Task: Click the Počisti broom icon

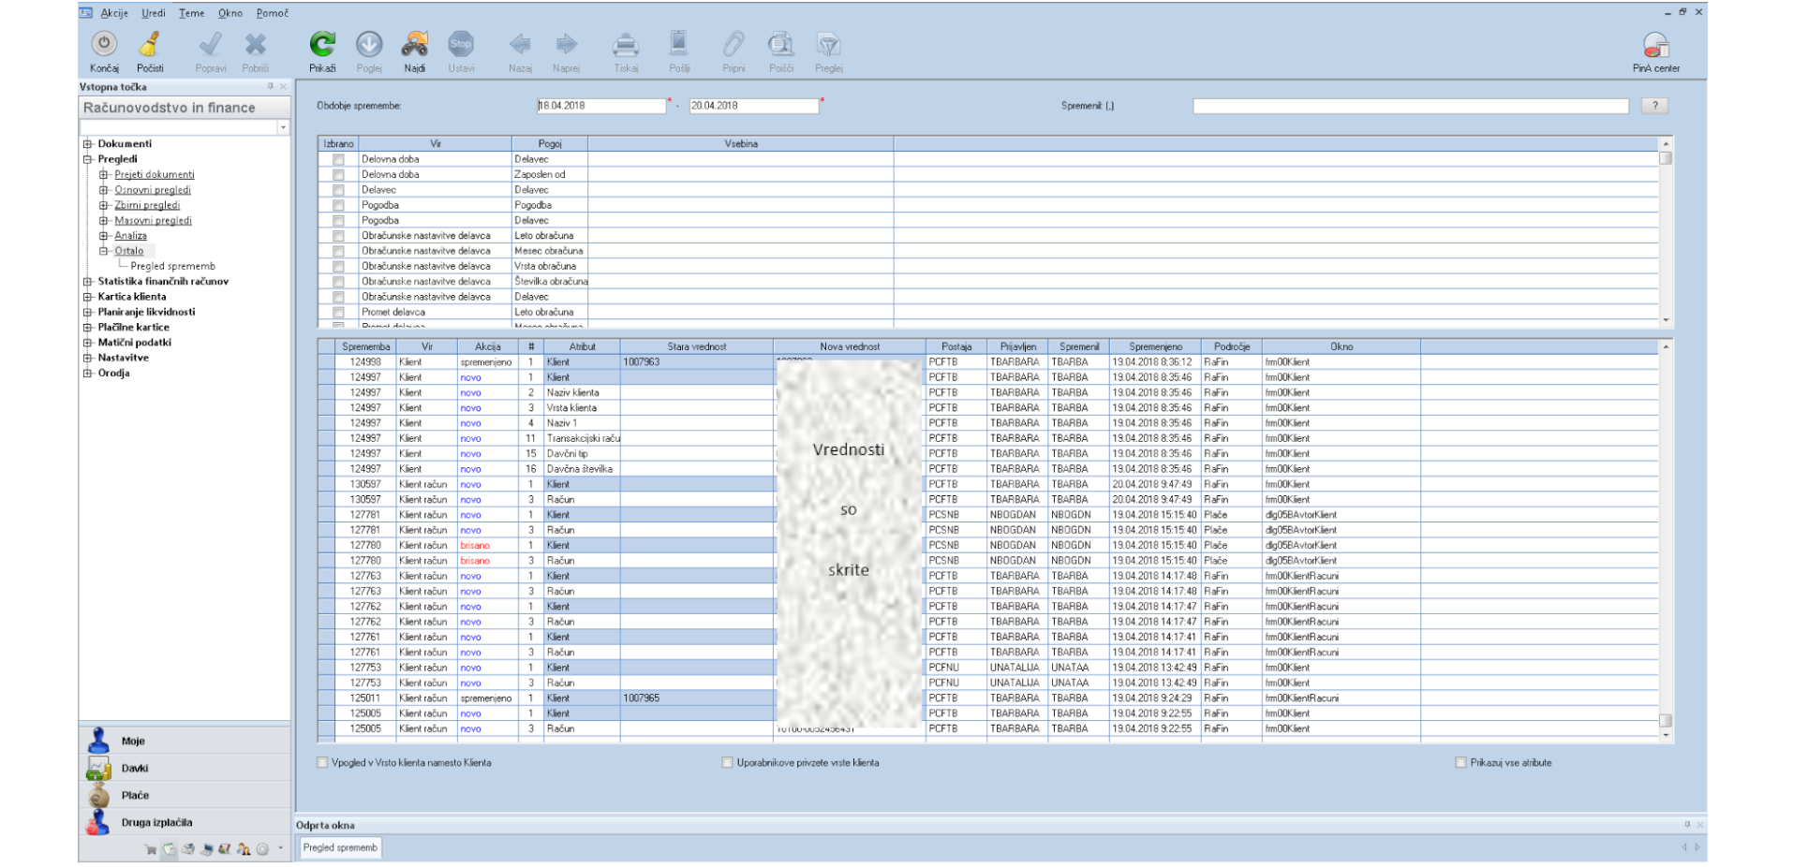Action: tap(149, 44)
